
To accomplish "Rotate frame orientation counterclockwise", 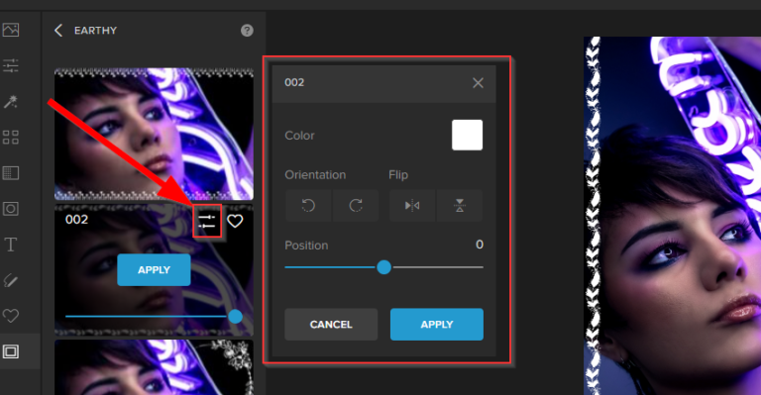I will (308, 206).
